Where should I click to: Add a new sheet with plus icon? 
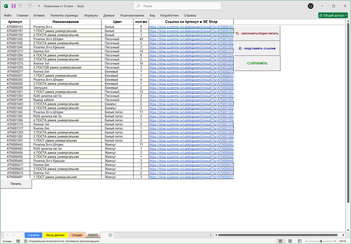110,234
